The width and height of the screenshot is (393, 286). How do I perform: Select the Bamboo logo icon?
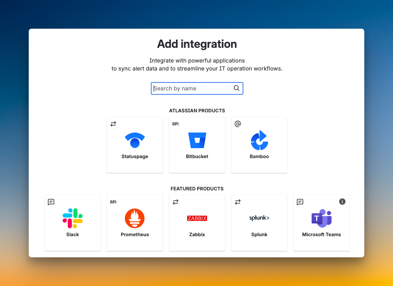pyautogui.click(x=259, y=140)
